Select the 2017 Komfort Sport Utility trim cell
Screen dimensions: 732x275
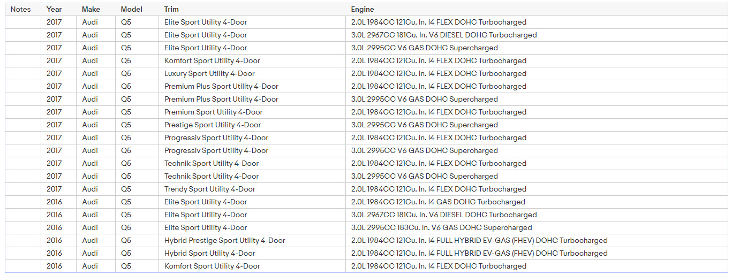212,60
